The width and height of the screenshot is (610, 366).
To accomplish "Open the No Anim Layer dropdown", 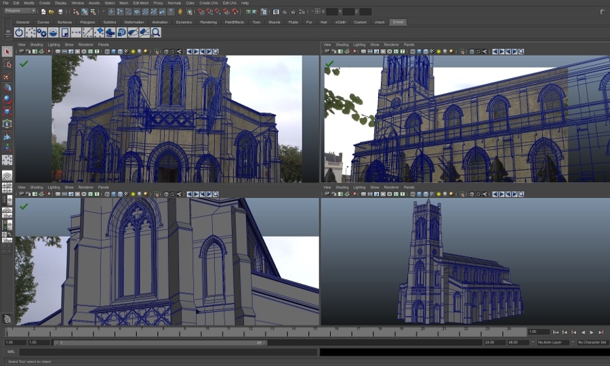I will pyautogui.click(x=549, y=342).
